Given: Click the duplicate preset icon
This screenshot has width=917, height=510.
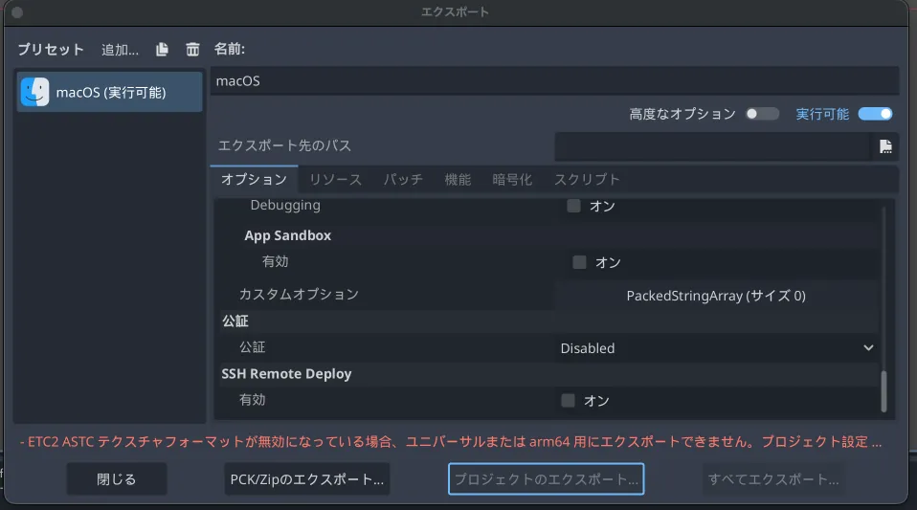Looking at the screenshot, I should [162, 50].
